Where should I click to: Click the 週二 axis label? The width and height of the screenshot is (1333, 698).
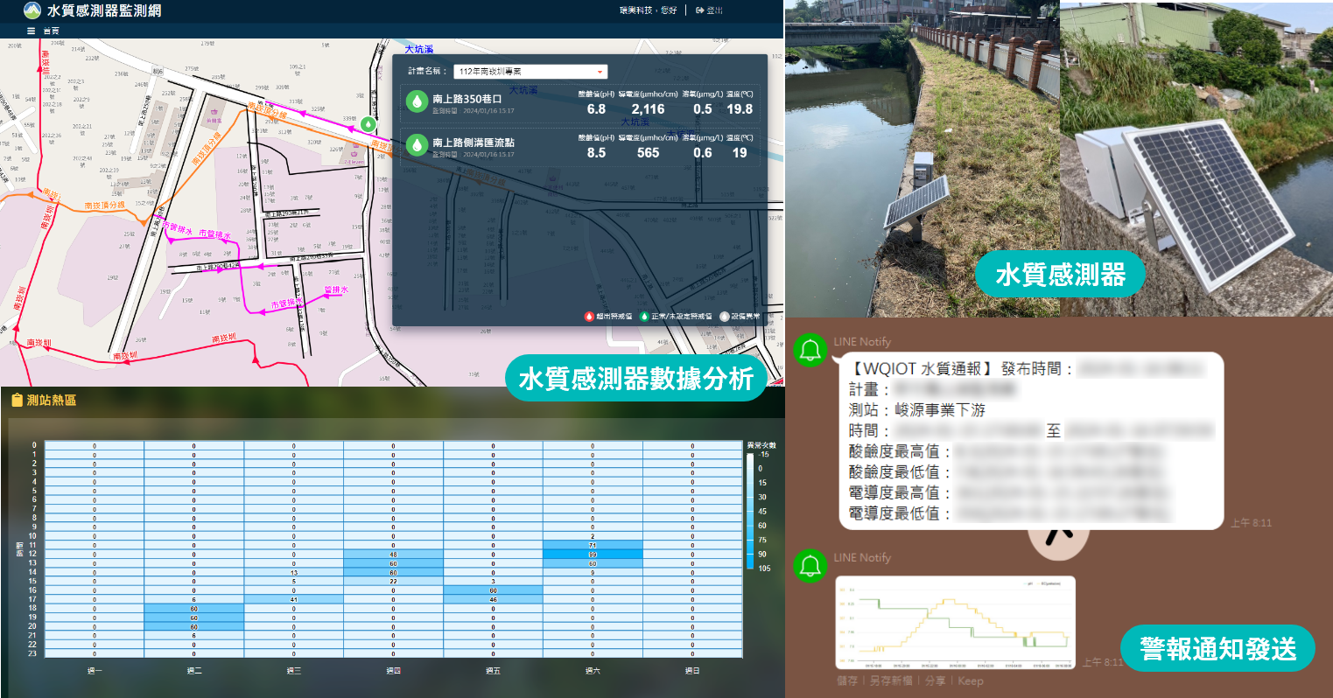click(194, 671)
